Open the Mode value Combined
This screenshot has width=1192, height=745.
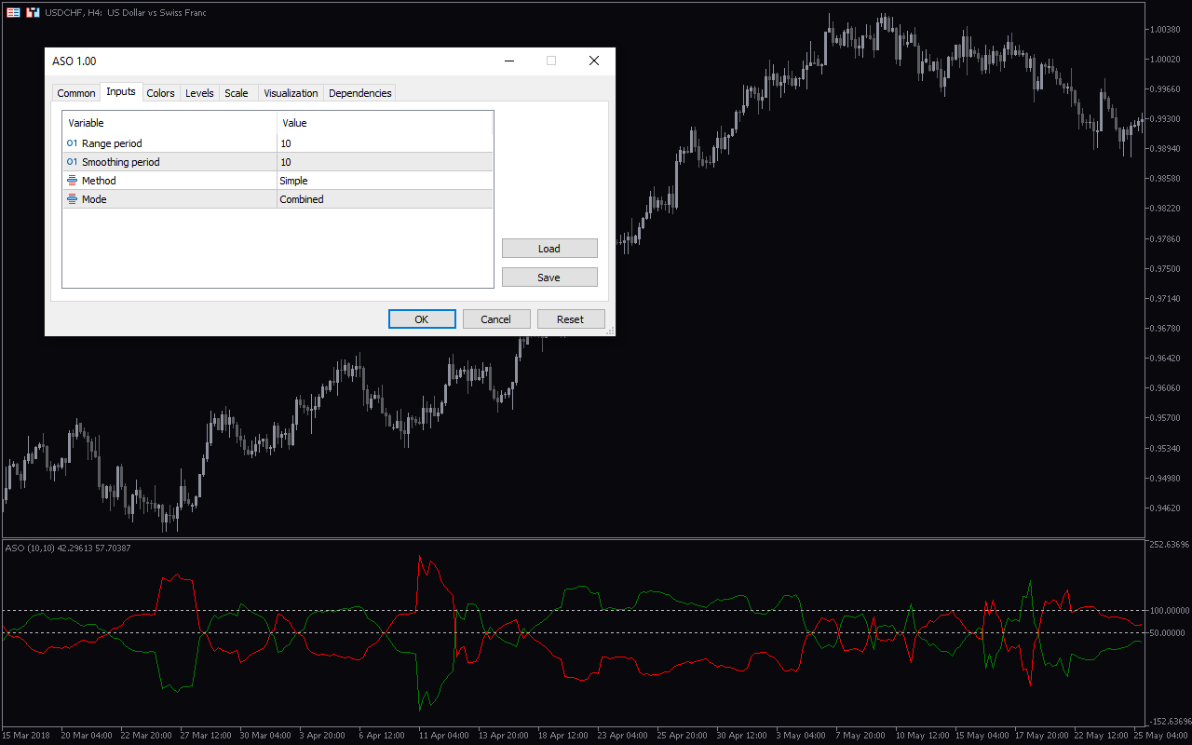(x=385, y=199)
